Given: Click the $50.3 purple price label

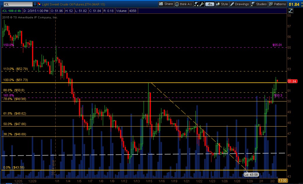Looking at the screenshot, I should (278, 96).
